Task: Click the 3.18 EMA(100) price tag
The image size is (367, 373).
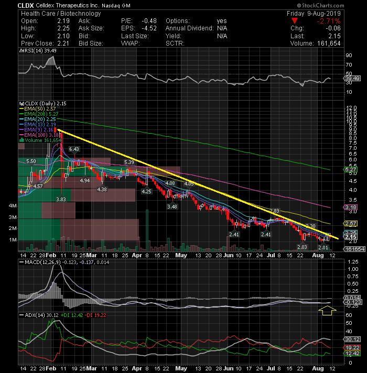Action: pyautogui.click(x=350, y=207)
